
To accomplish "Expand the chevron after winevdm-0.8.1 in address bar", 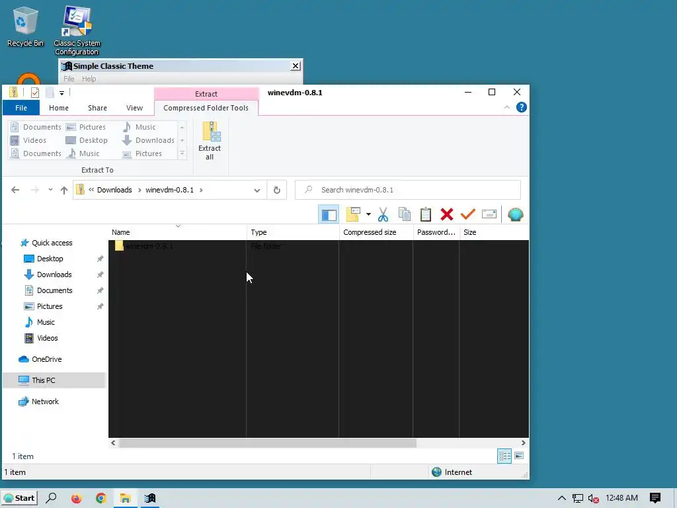I will [x=201, y=190].
